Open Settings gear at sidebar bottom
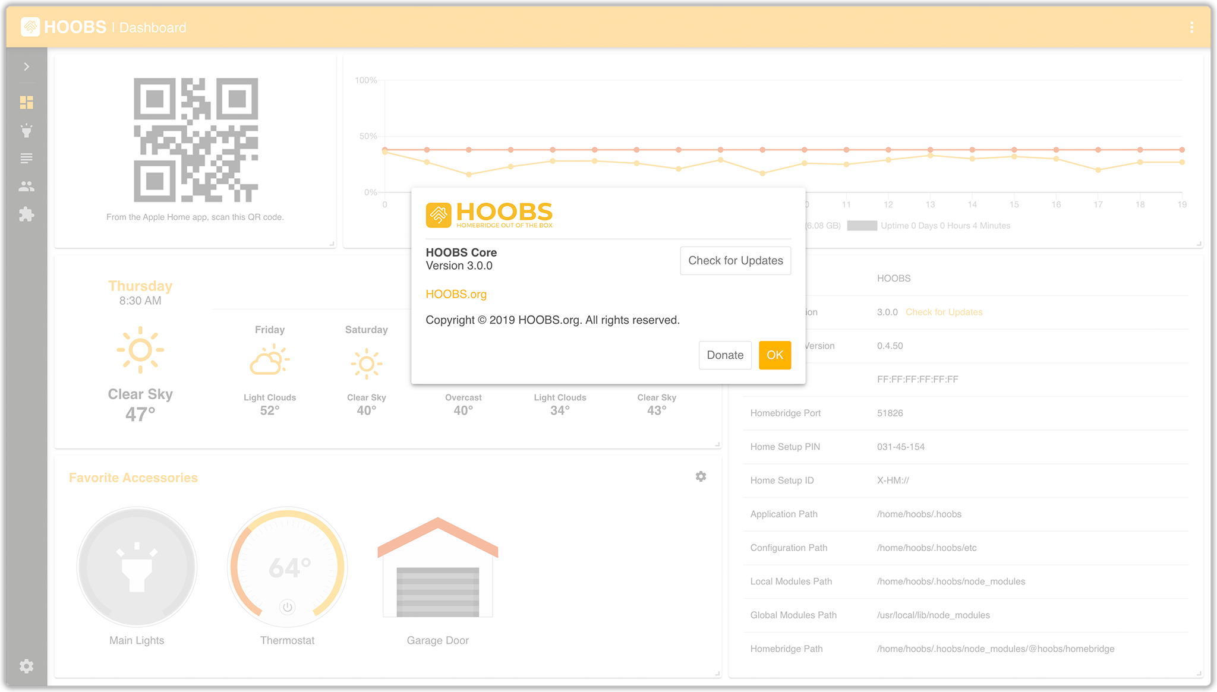Viewport: 1217px width, 692px height. coord(26,666)
